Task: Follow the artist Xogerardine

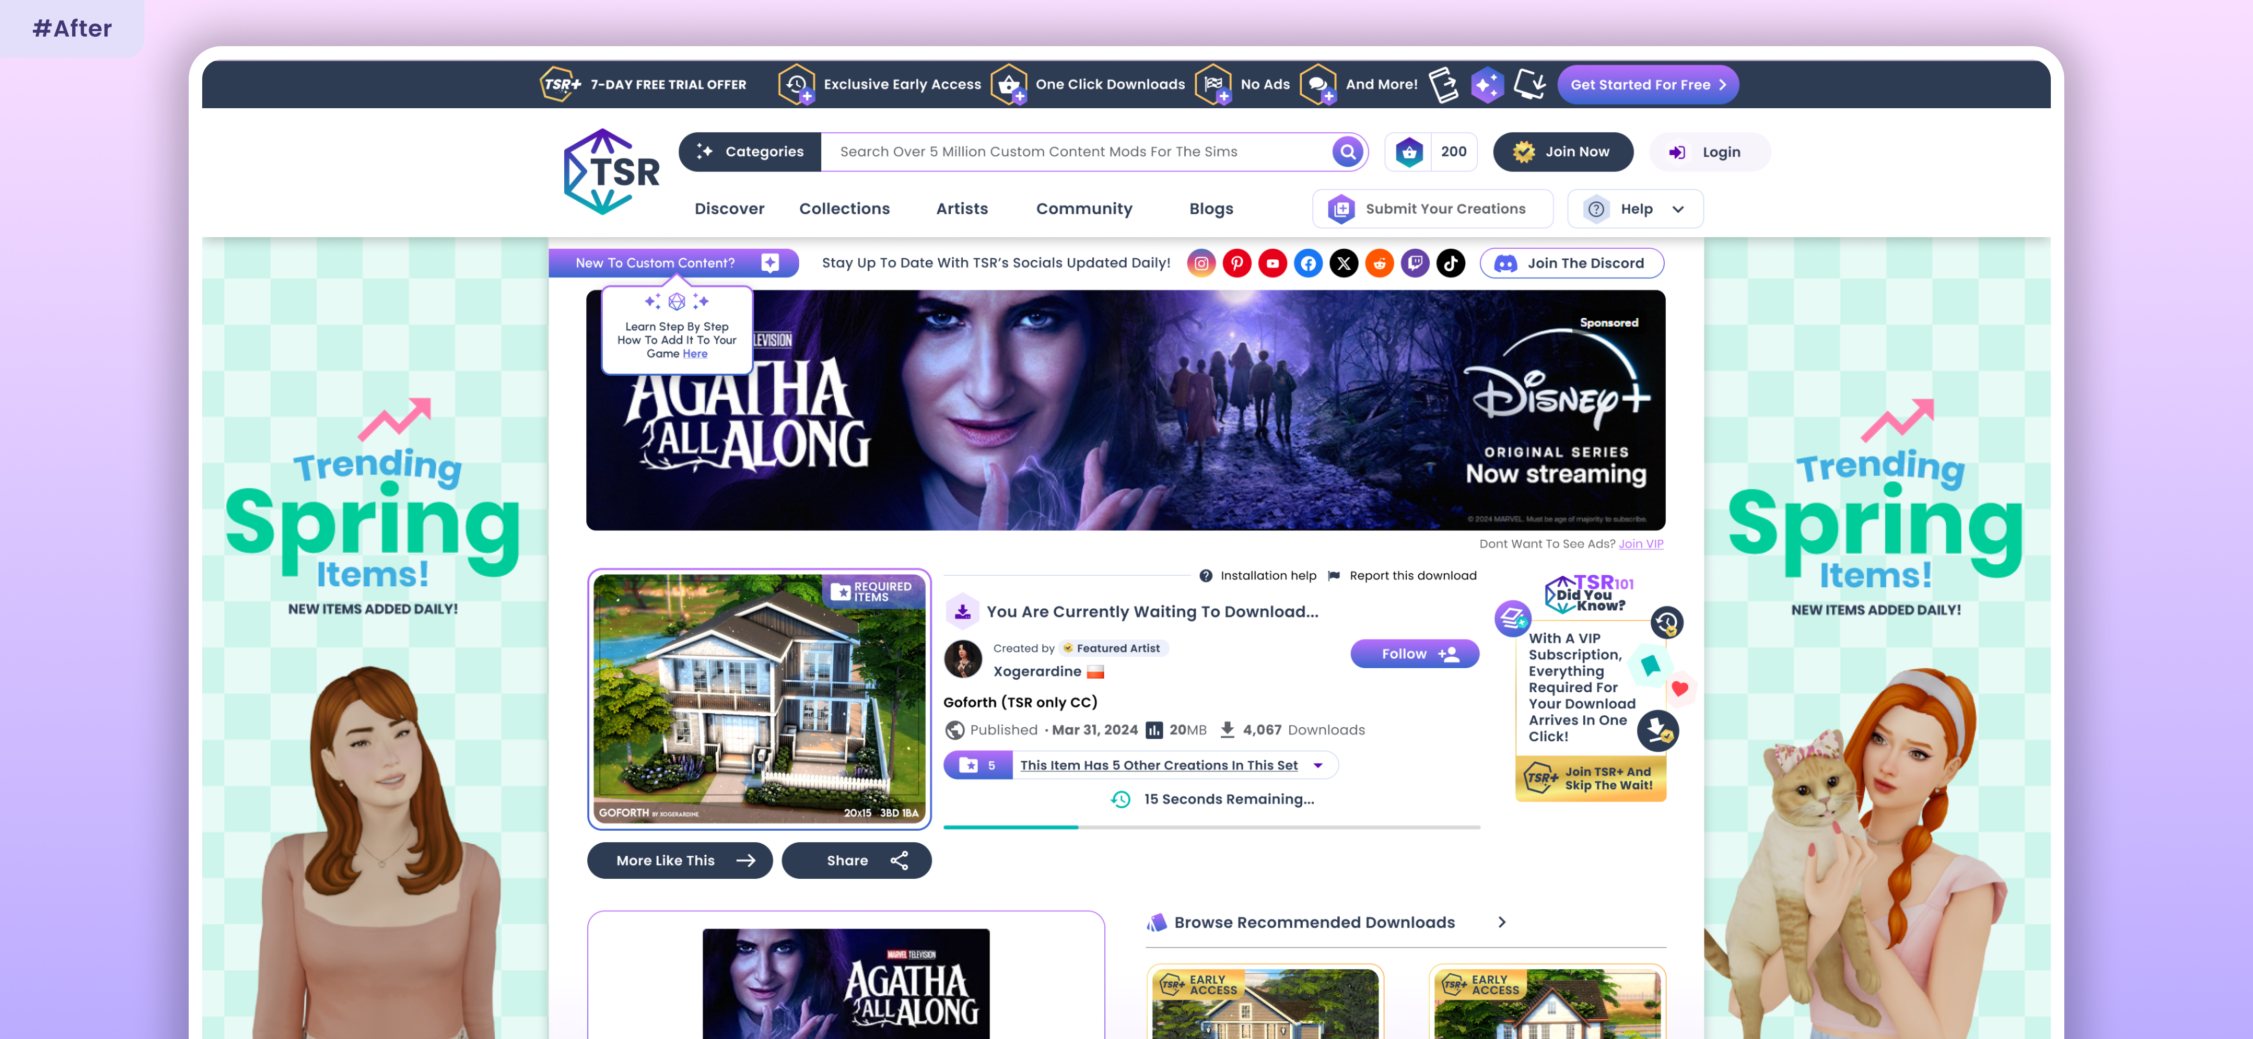Action: (1414, 654)
